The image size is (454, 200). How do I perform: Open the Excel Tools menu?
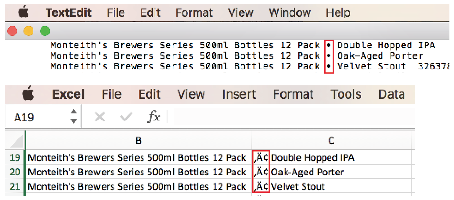click(x=346, y=94)
